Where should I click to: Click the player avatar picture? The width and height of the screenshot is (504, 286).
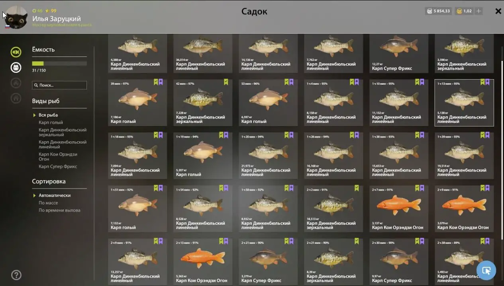[x=16, y=17]
